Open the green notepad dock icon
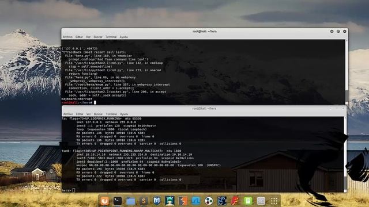Image resolution: width=369 pixels, height=207 pixels. point(248,201)
